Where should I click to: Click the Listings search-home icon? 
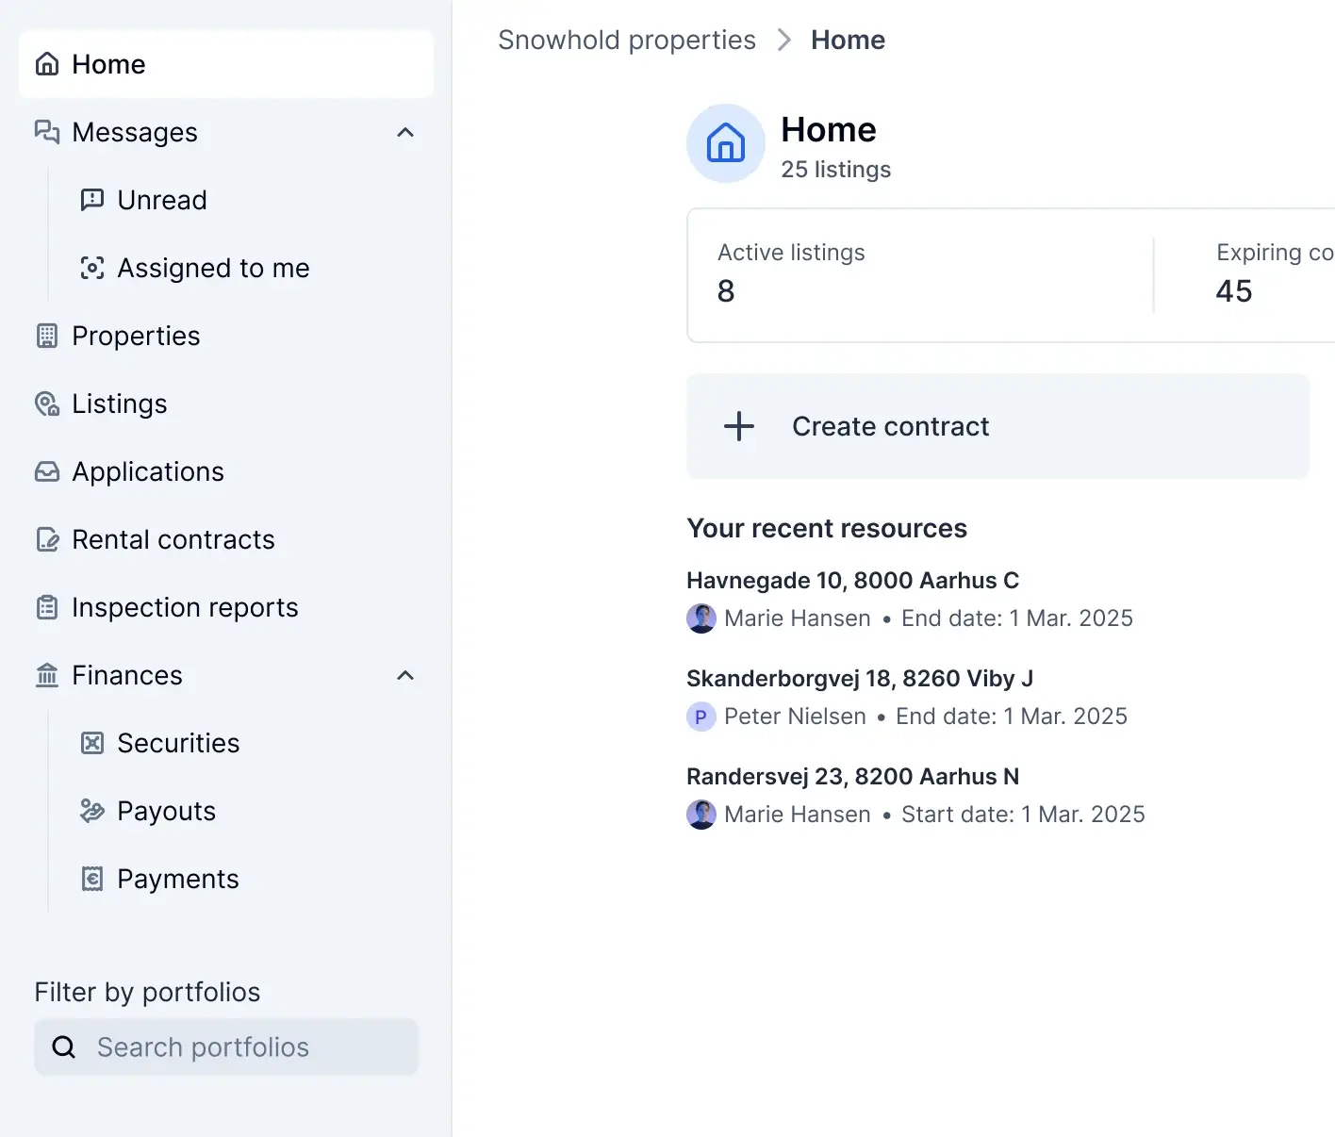pos(47,404)
